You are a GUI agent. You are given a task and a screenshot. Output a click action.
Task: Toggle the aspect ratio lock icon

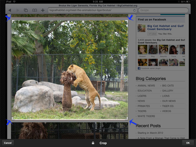93,143
